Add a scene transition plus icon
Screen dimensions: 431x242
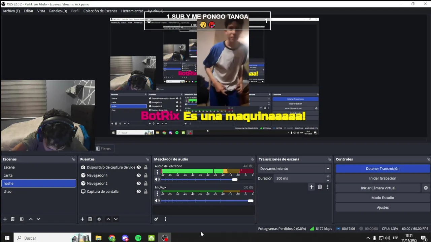[311, 187]
